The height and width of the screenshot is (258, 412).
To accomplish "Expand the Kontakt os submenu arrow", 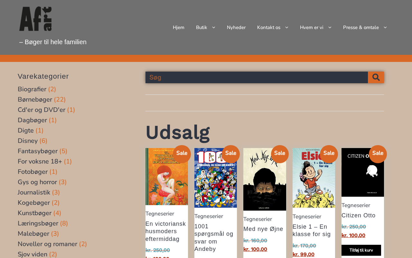I will tap(286, 27).
